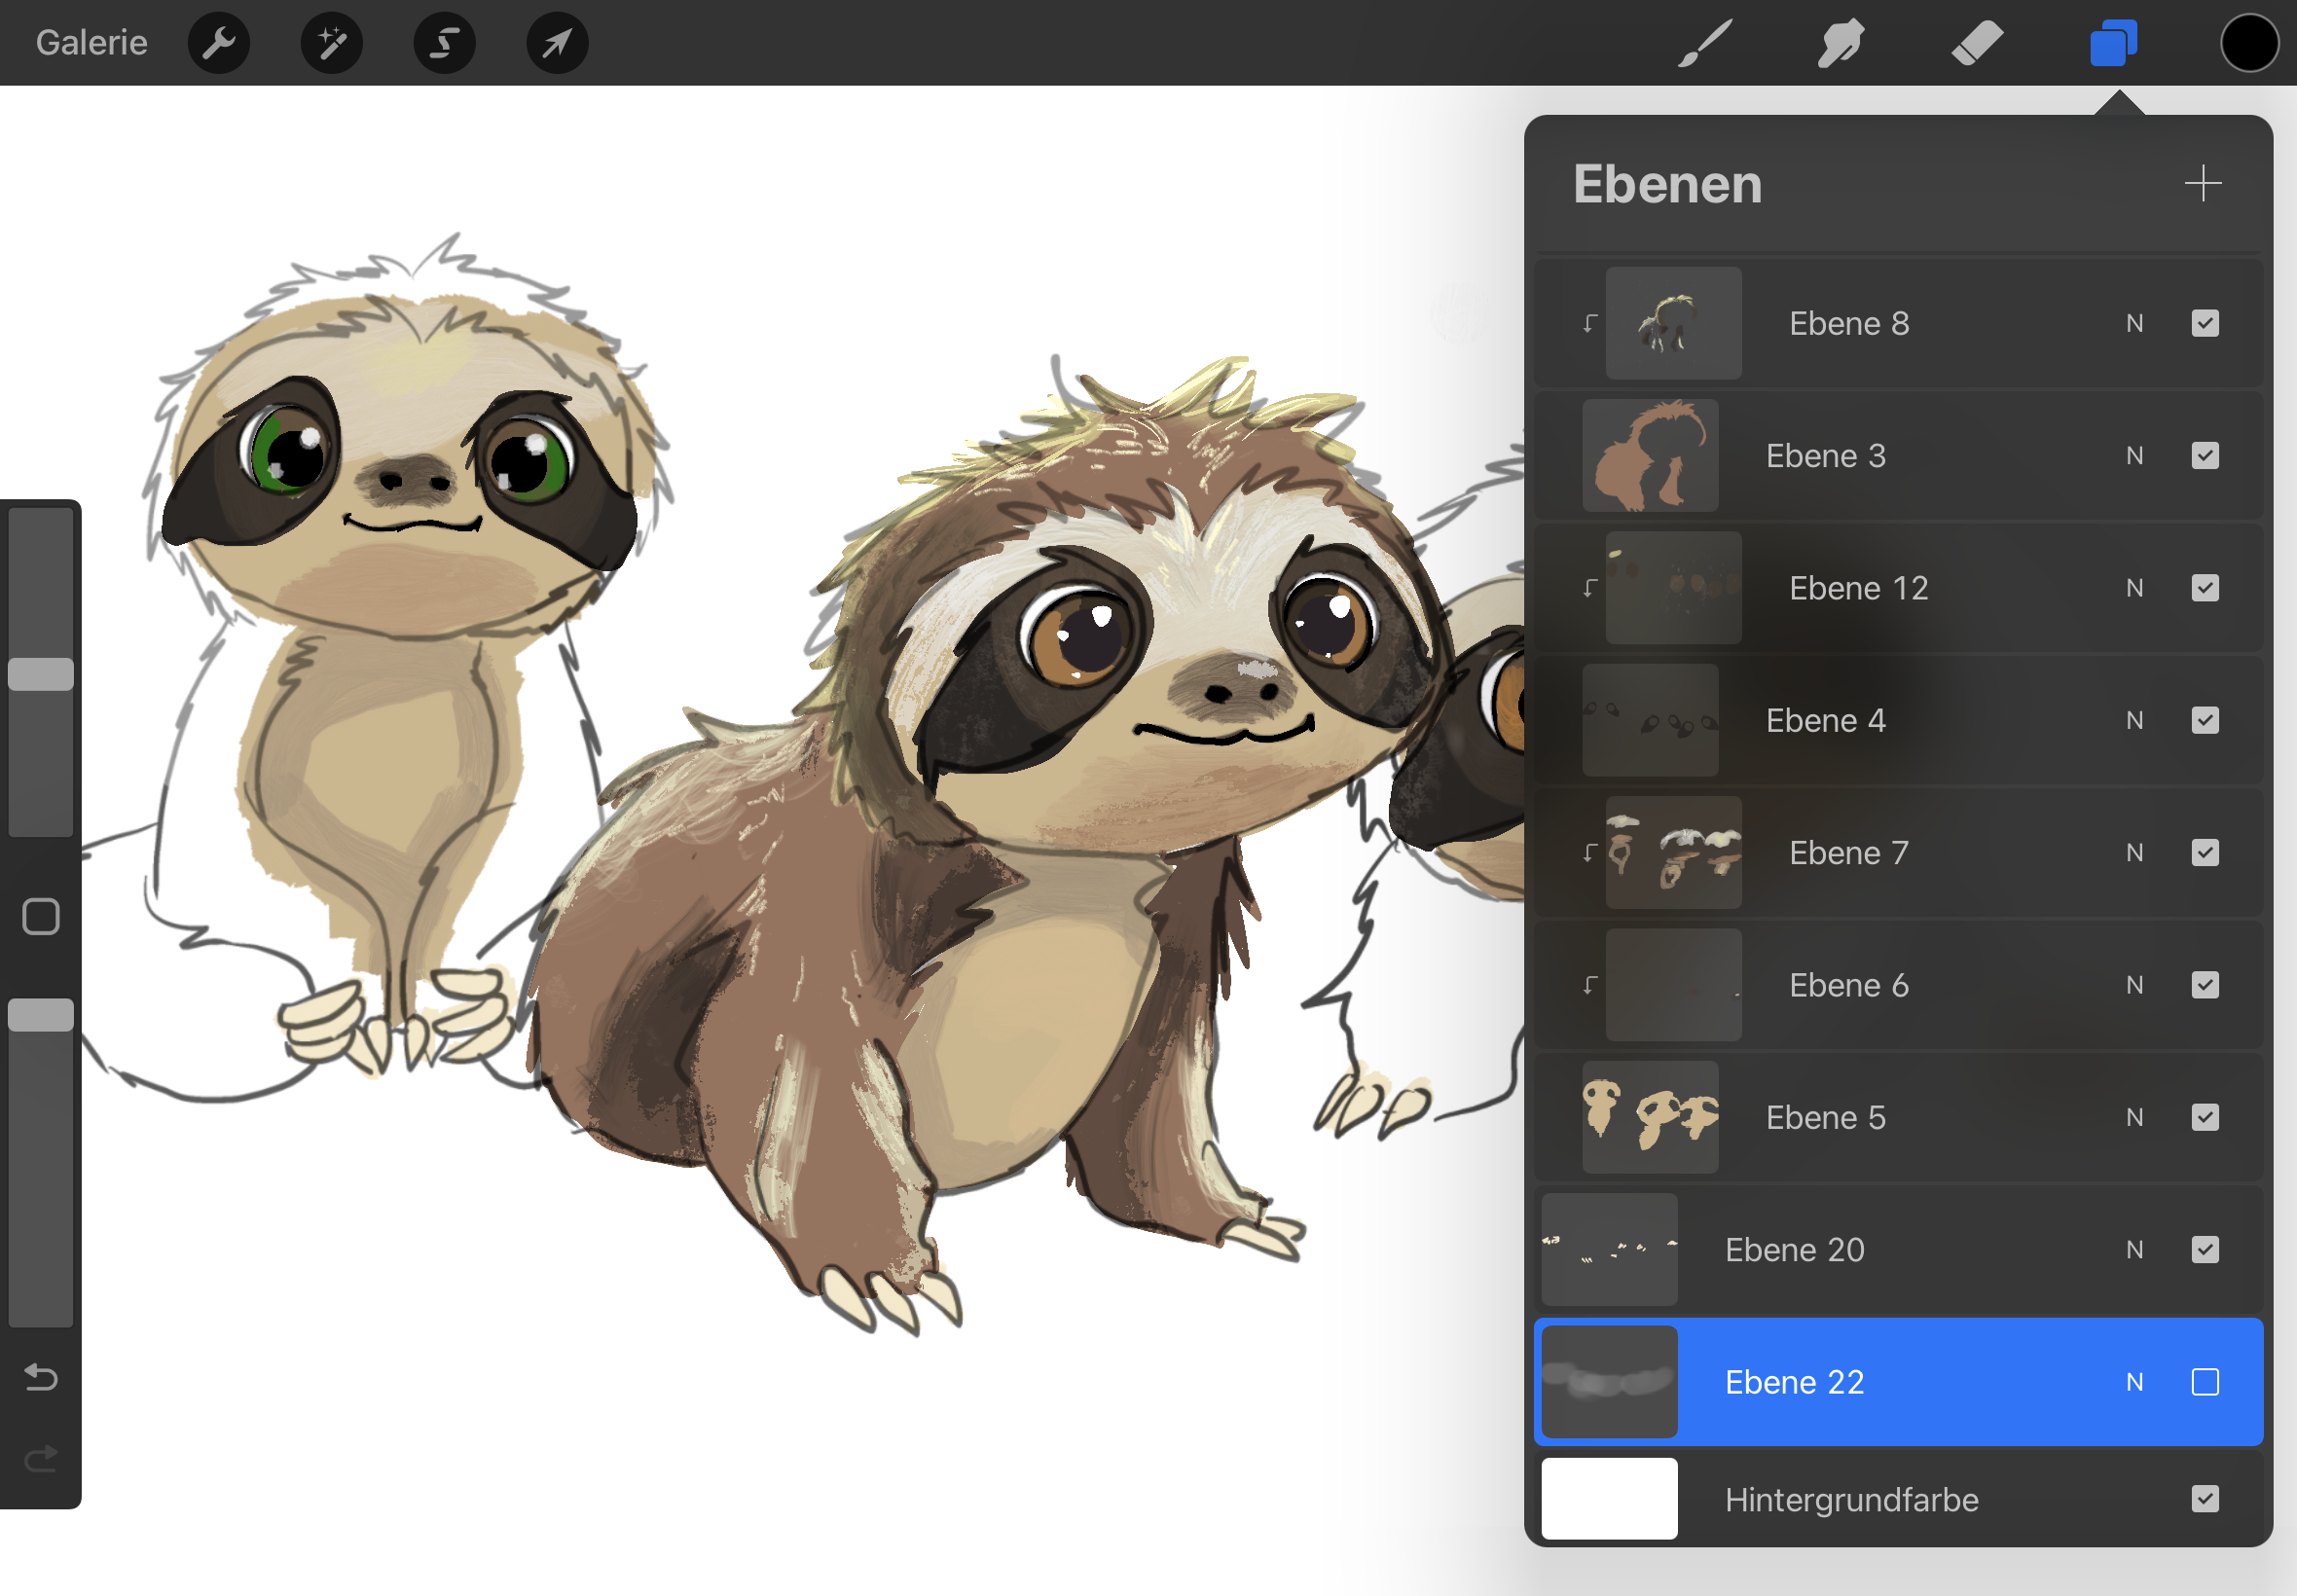Hide layer Ebene 8 via its checkbox
This screenshot has height=1596, width=2297.
pyautogui.click(x=2205, y=323)
